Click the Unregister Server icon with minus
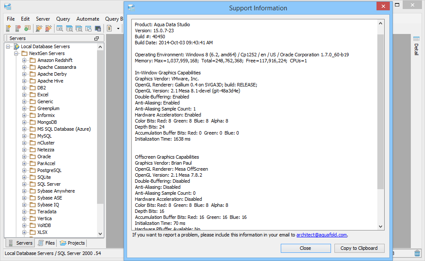Image resolution: width=425 pixels, height=261 pixels. [x=18, y=28]
